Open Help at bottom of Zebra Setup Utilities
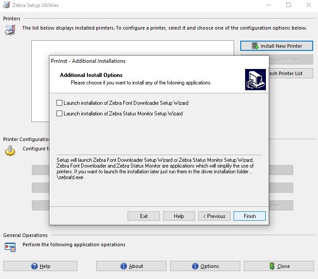 pyautogui.click(x=40, y=266)
